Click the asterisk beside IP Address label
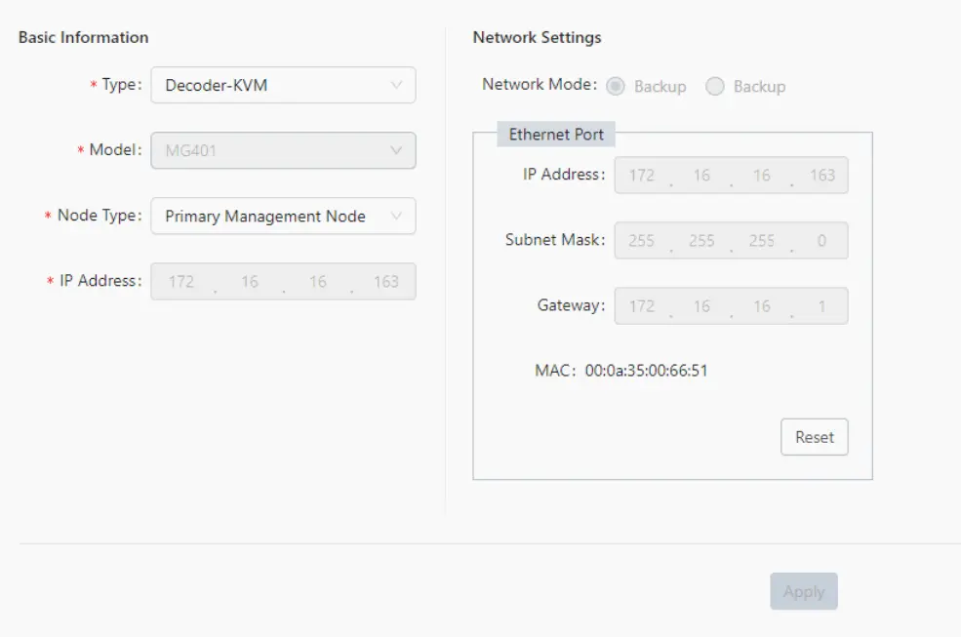 [49, 281]
